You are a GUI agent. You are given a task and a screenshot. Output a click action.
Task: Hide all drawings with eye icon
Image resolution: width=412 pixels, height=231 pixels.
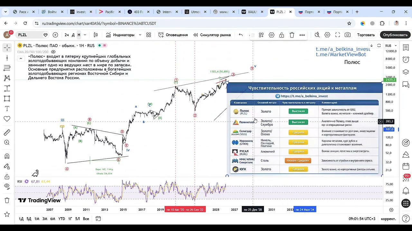pos(7,186)
